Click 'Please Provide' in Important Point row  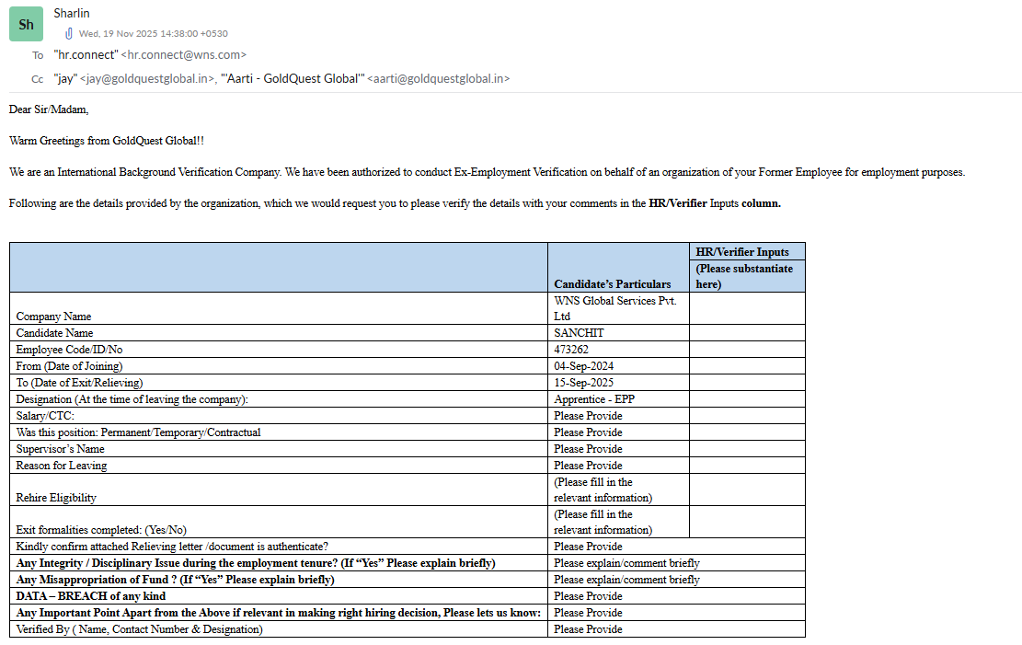click(x=588, y=613)
